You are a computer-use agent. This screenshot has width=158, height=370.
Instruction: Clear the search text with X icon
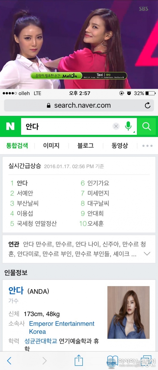116,126
